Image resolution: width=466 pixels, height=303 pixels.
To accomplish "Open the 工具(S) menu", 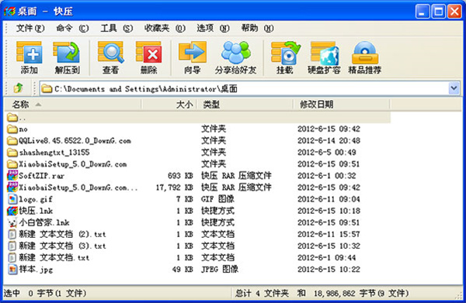I will (x=116, y=28).
